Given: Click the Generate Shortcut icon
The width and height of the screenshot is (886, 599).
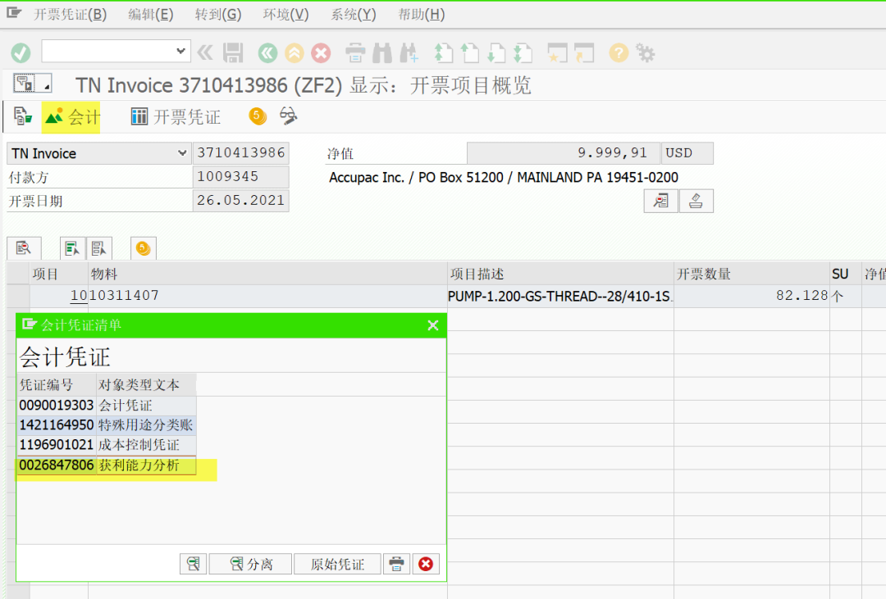Looking at the screenshot, I should click(585, 53).
